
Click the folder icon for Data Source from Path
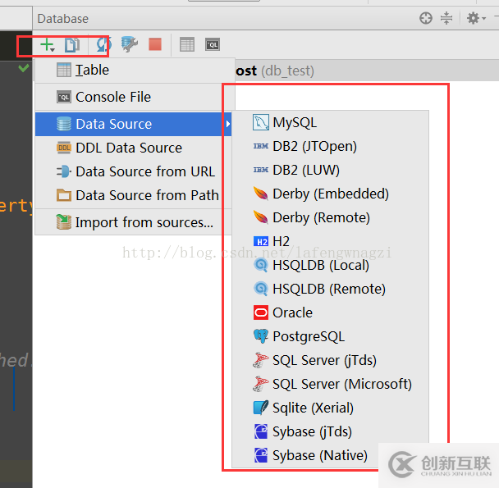(x=64, y=195)
